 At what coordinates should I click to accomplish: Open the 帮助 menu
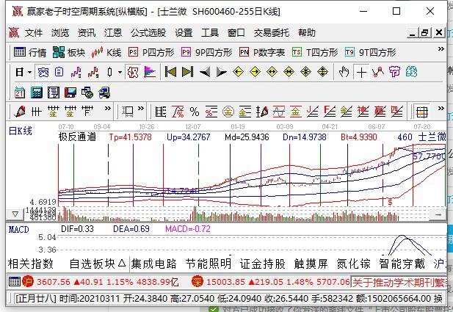click(x=307, y=33)
